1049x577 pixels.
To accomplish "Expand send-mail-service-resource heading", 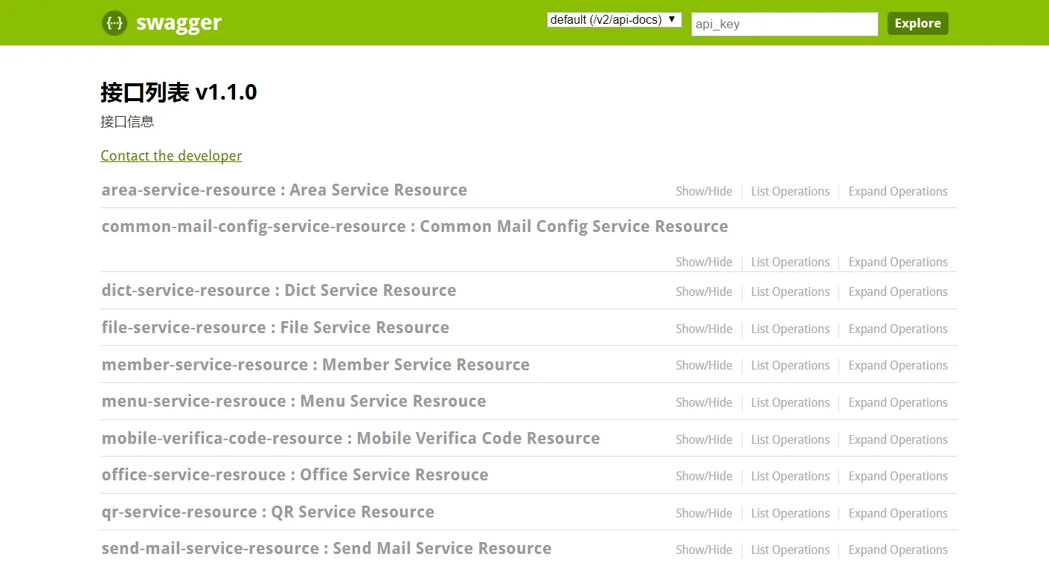I will point(327,548).
